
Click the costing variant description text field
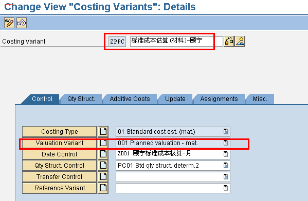(x=176, y=42)
